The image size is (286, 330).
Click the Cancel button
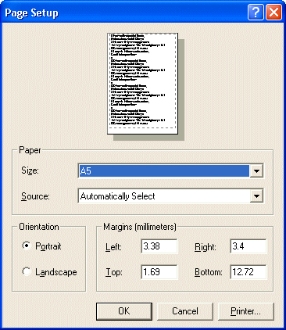pyautogui.click(x=185, y=311)
